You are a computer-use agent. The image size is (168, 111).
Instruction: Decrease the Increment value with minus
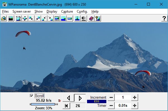[x=111, y=98]
